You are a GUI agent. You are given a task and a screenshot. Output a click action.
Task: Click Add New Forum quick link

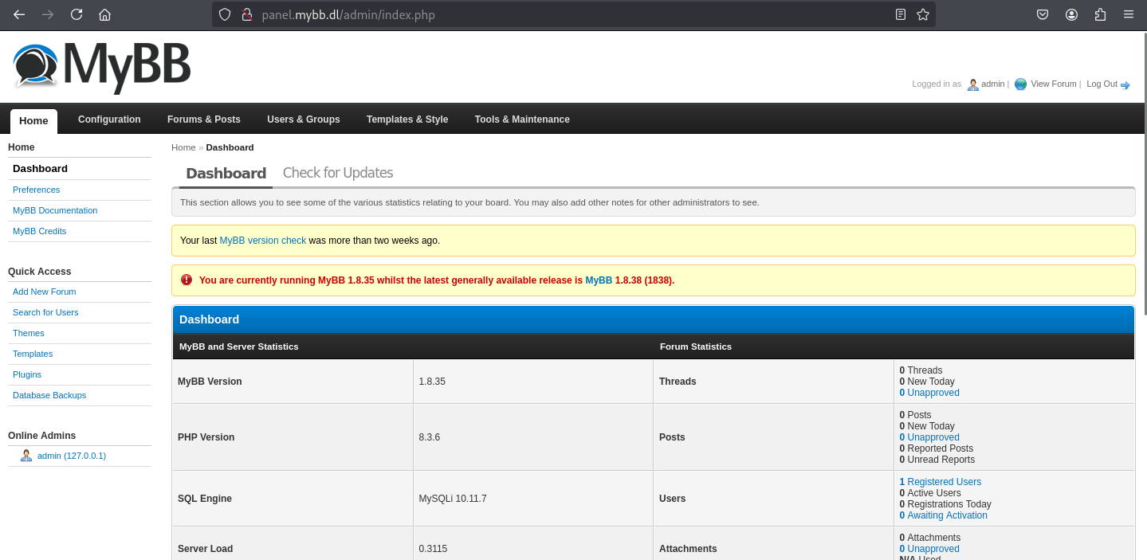coord(45,292)
